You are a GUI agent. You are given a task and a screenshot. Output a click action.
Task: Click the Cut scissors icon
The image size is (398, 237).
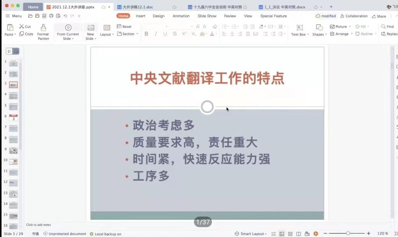[22, 26]
